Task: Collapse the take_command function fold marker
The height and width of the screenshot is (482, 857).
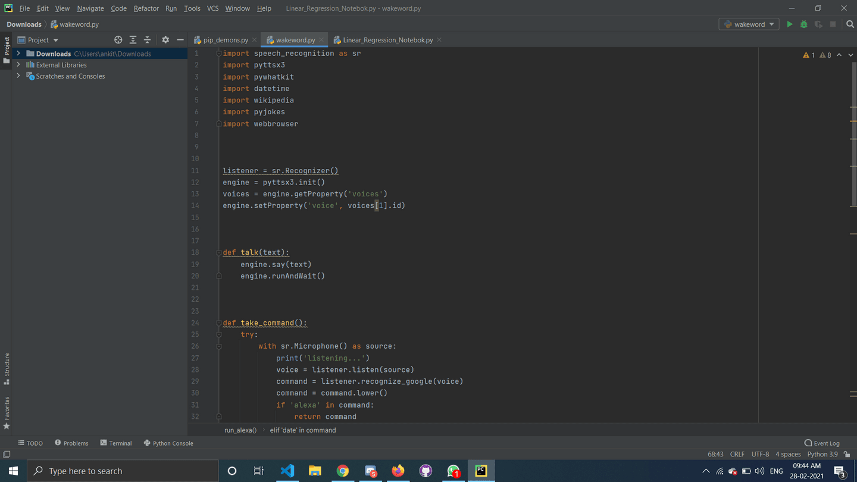Action: point(218,323)
